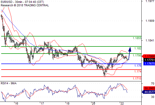This screenshot has height=105, width=155.
Task: Click the EUR/USD 30min chart title
Action: pyautogui.click(x=22, y=2)
